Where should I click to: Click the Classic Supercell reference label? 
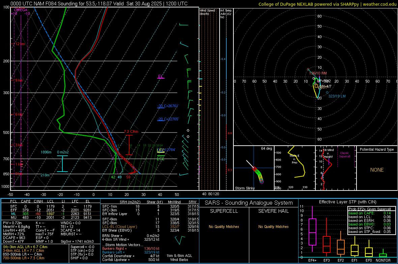tap(345, 155)
